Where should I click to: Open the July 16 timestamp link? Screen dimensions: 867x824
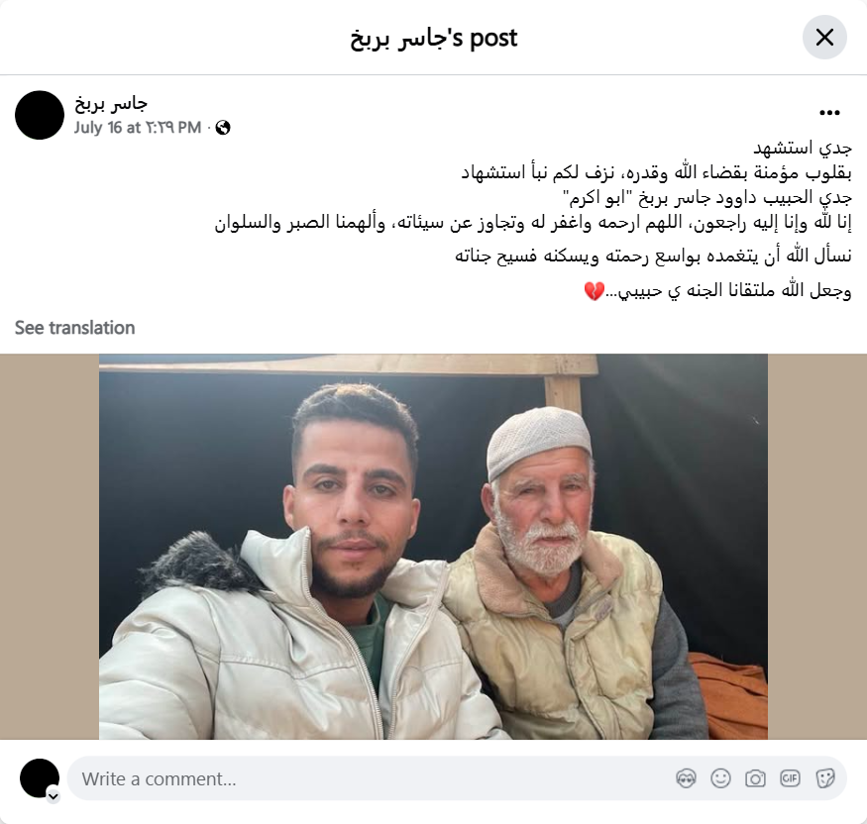[138, 128]
